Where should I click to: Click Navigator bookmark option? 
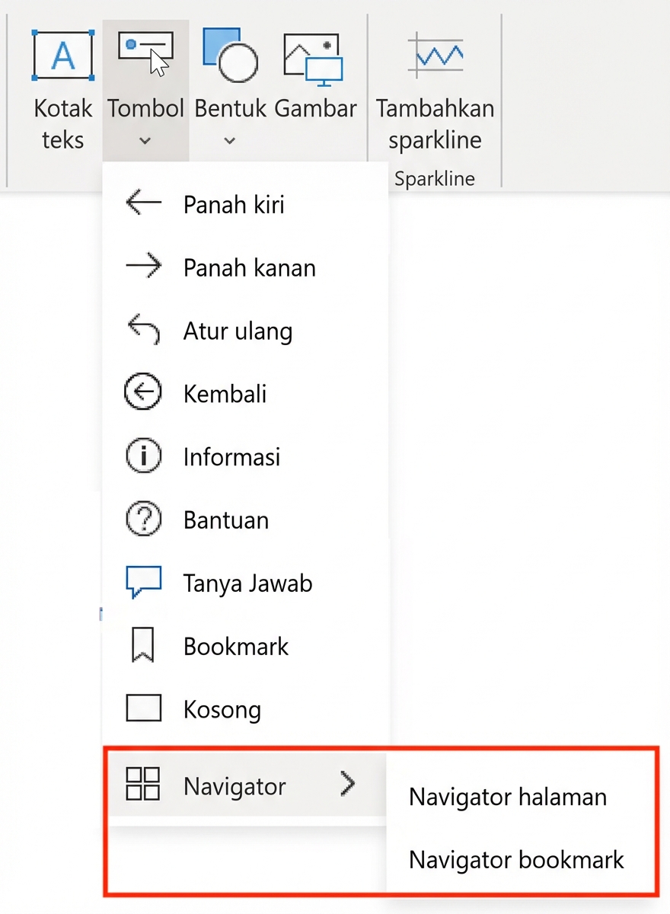(516, 859)
